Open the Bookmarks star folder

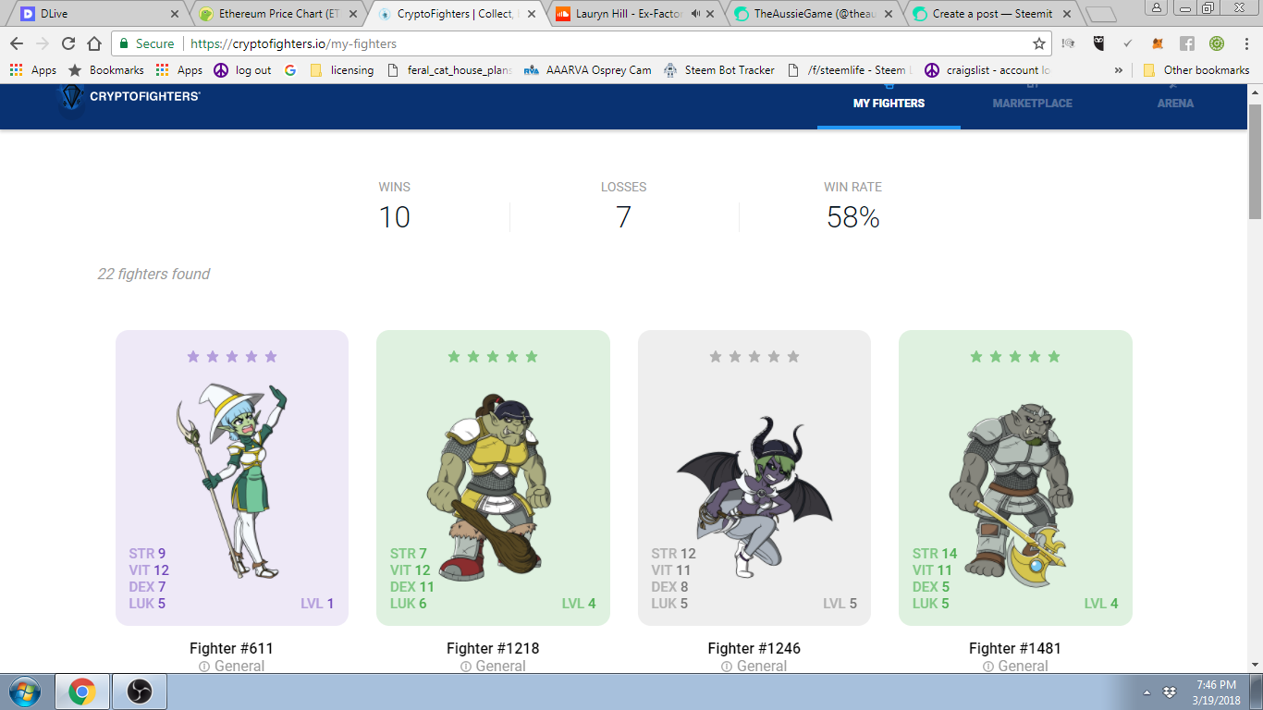[106, 70]
